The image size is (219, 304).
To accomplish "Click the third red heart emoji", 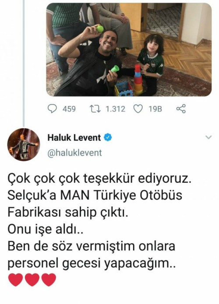I will point(49,280).
